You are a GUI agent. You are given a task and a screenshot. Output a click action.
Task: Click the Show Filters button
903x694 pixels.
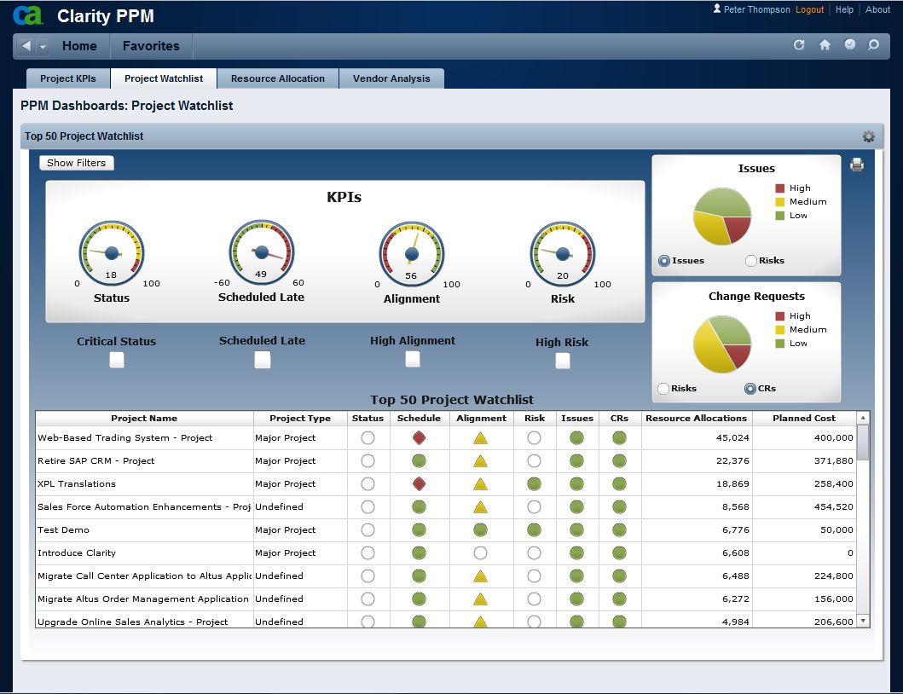click(x=76, y=163)
